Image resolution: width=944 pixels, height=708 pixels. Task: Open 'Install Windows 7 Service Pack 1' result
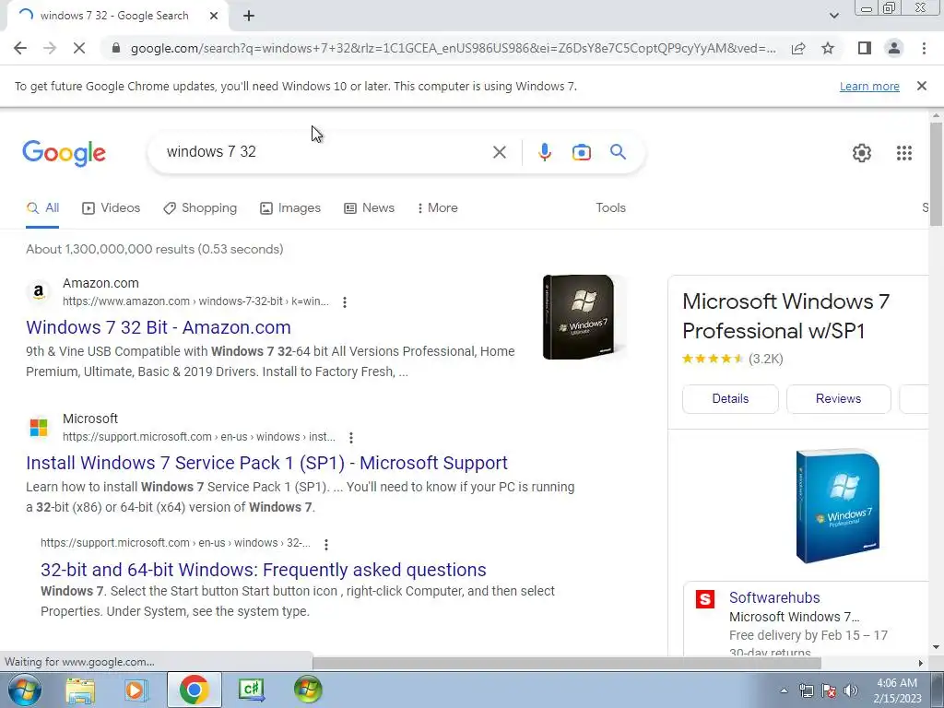coord(266,463)
